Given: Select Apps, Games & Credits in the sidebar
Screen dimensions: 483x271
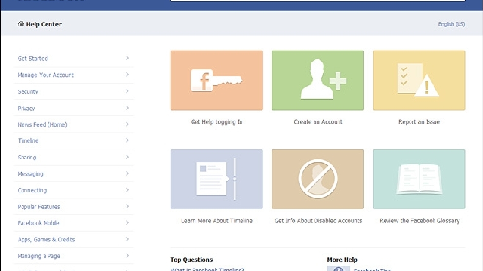Looking at the screenshot, I should 46,240.
